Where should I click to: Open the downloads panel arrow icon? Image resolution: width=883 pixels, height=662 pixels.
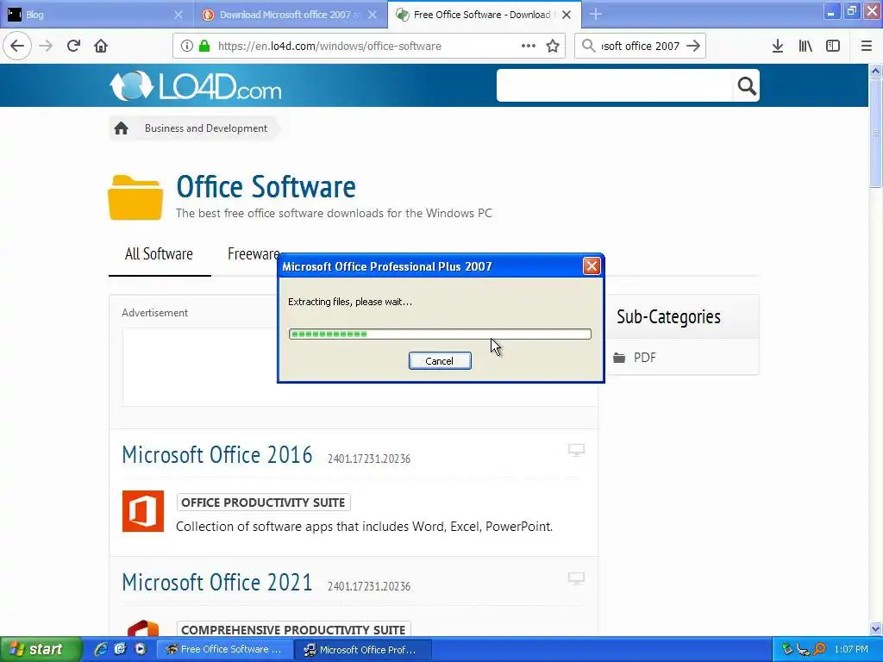click(x=778, y=46)
